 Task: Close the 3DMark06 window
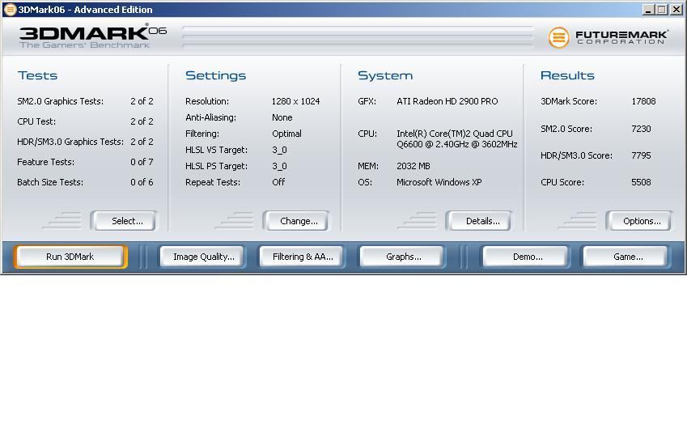coord(676,9)
